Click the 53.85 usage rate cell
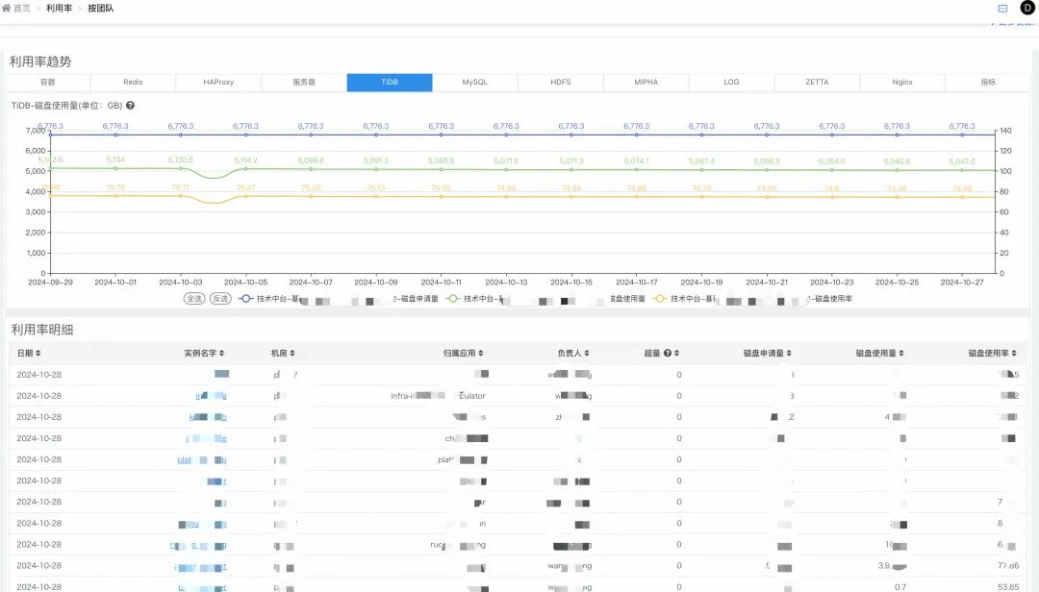This screenshot has height=592, width=1039. [x=1008, y=586]
